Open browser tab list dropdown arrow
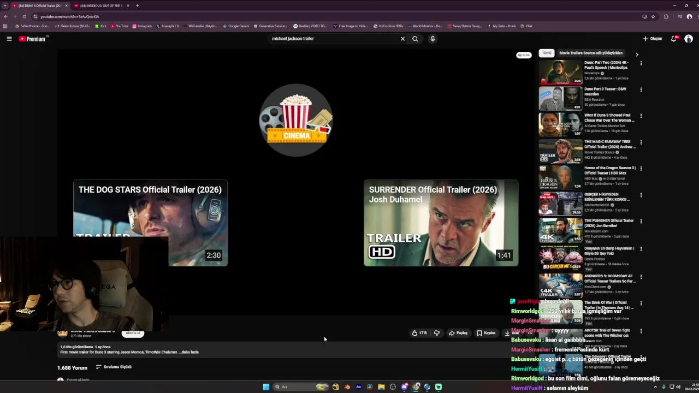Screen dimensions: 699x393 pos(5,5)
